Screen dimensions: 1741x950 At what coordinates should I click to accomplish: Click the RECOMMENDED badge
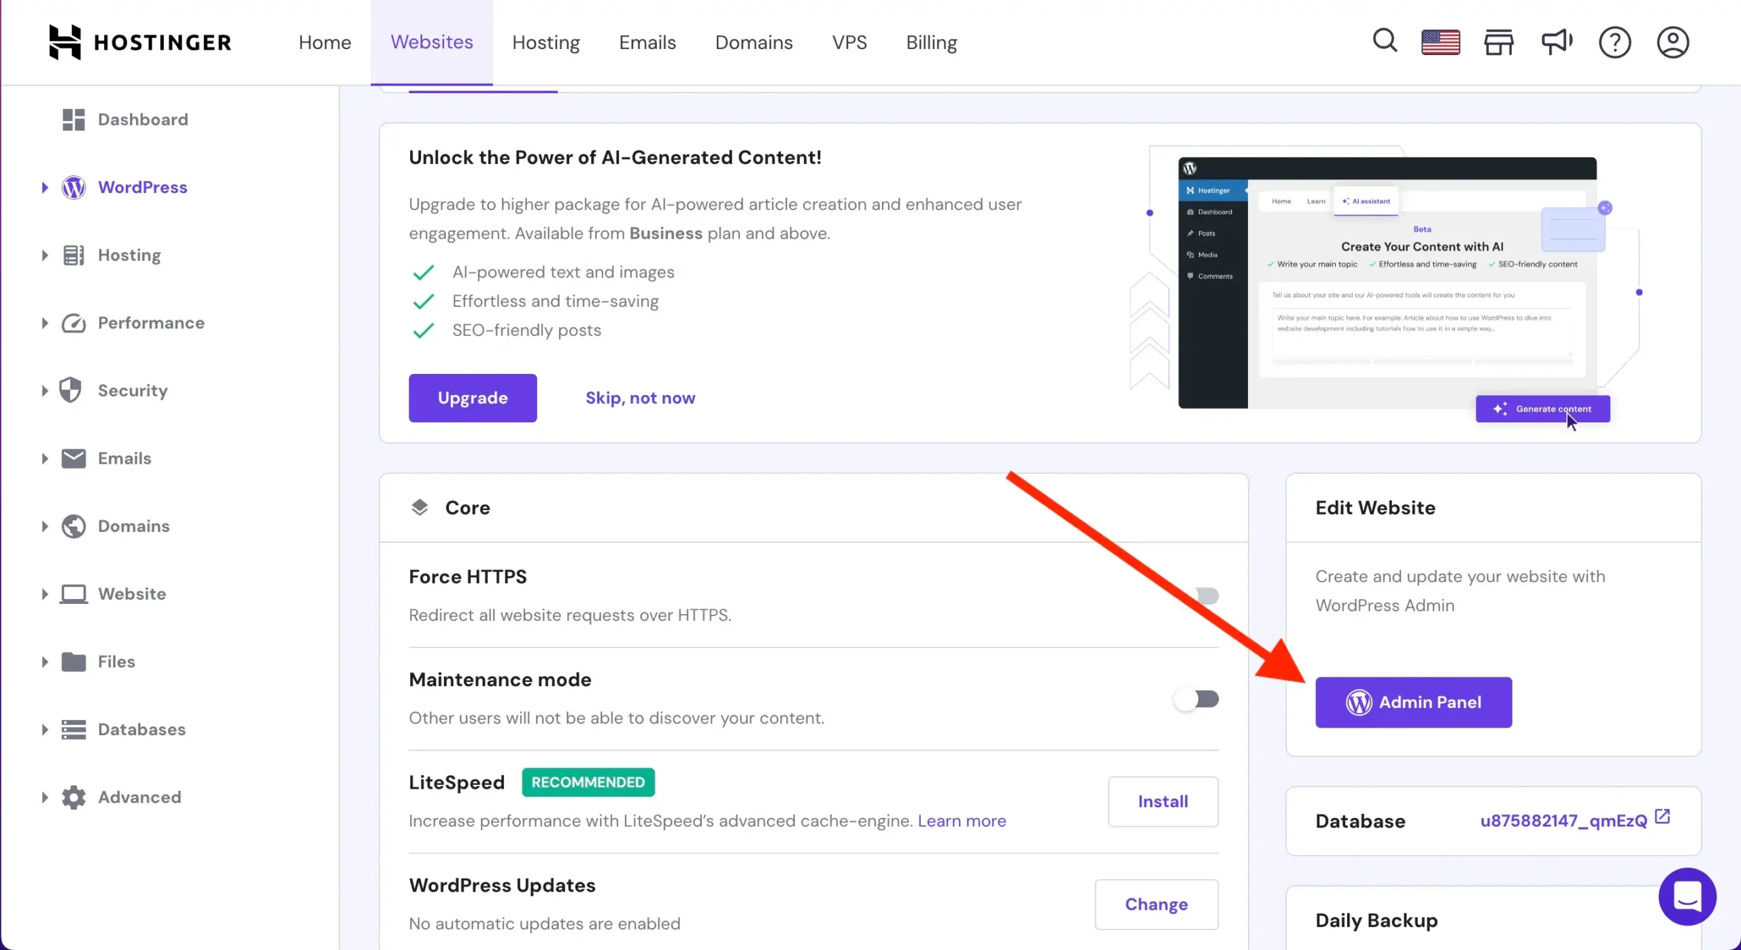(588, 782)
